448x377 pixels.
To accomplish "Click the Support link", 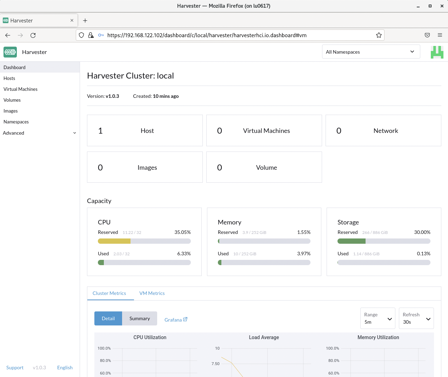I will click(x=15, y=368).
